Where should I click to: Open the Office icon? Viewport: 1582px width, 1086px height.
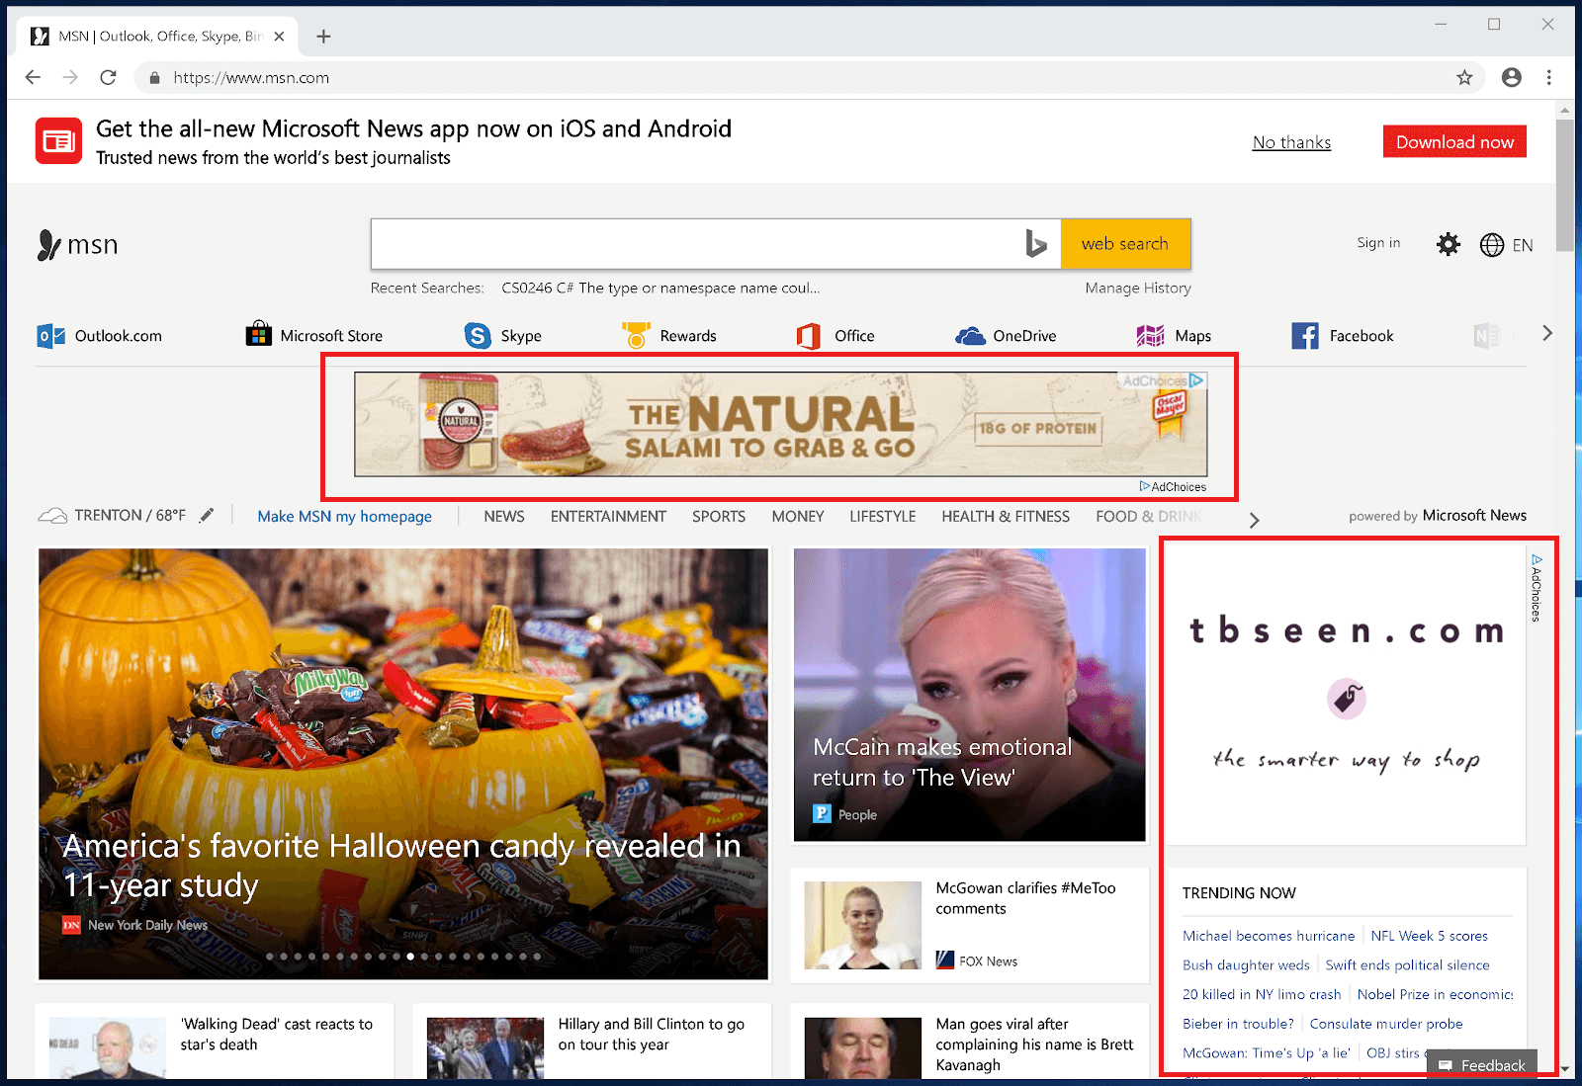point(808,335)
